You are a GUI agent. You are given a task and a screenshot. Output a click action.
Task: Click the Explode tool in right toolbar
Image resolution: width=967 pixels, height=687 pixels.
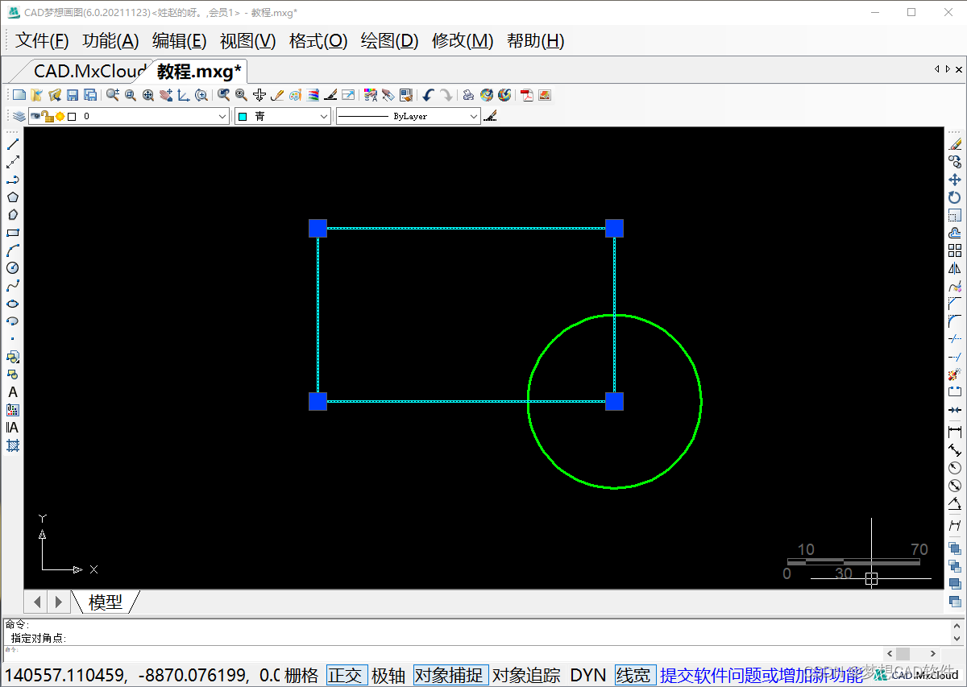tap(955, 375)
